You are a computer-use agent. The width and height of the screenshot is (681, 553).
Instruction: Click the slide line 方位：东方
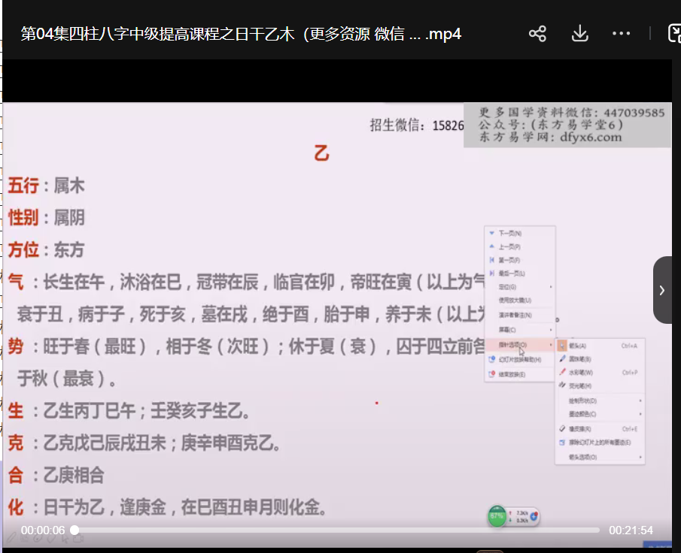(x=46, y=249)
